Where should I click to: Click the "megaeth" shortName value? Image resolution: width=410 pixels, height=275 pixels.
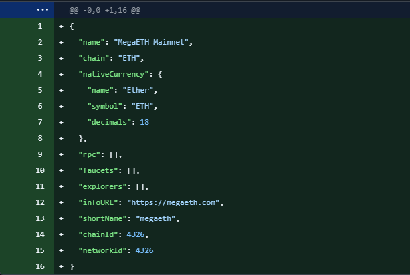tap(155, 218)
